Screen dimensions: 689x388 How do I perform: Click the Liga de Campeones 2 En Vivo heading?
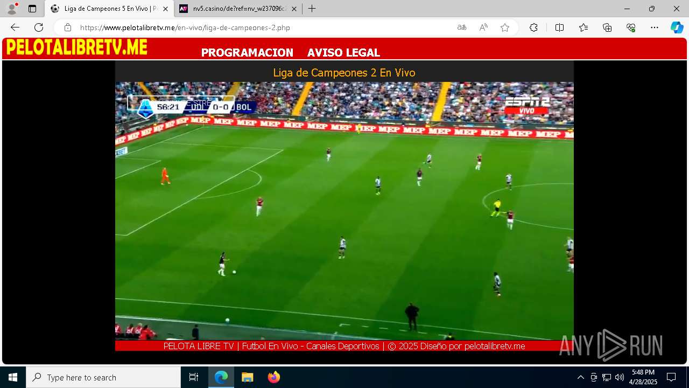(x=344, y=73)
